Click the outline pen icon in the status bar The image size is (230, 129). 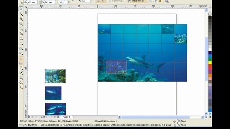click(x=175, y=125)
